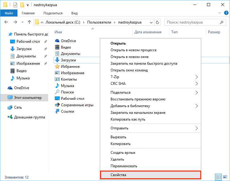Open the Help question mark icon
Screen dimensions: 230x181
tap(226, 13)
